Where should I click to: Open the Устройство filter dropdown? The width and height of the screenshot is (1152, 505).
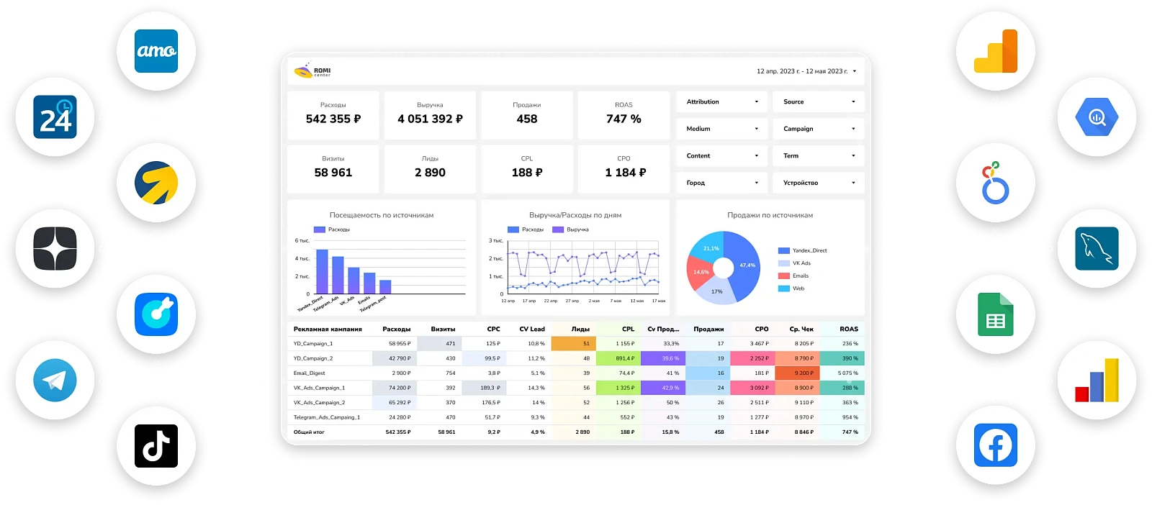819,183
